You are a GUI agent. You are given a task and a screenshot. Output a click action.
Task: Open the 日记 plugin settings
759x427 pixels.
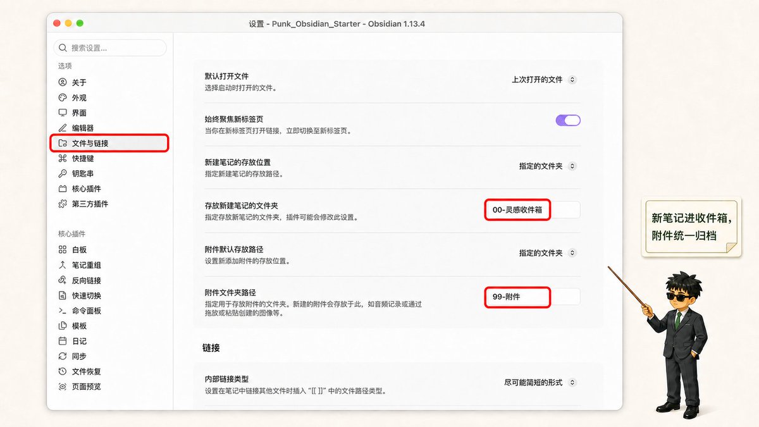(x=110, y=341)
